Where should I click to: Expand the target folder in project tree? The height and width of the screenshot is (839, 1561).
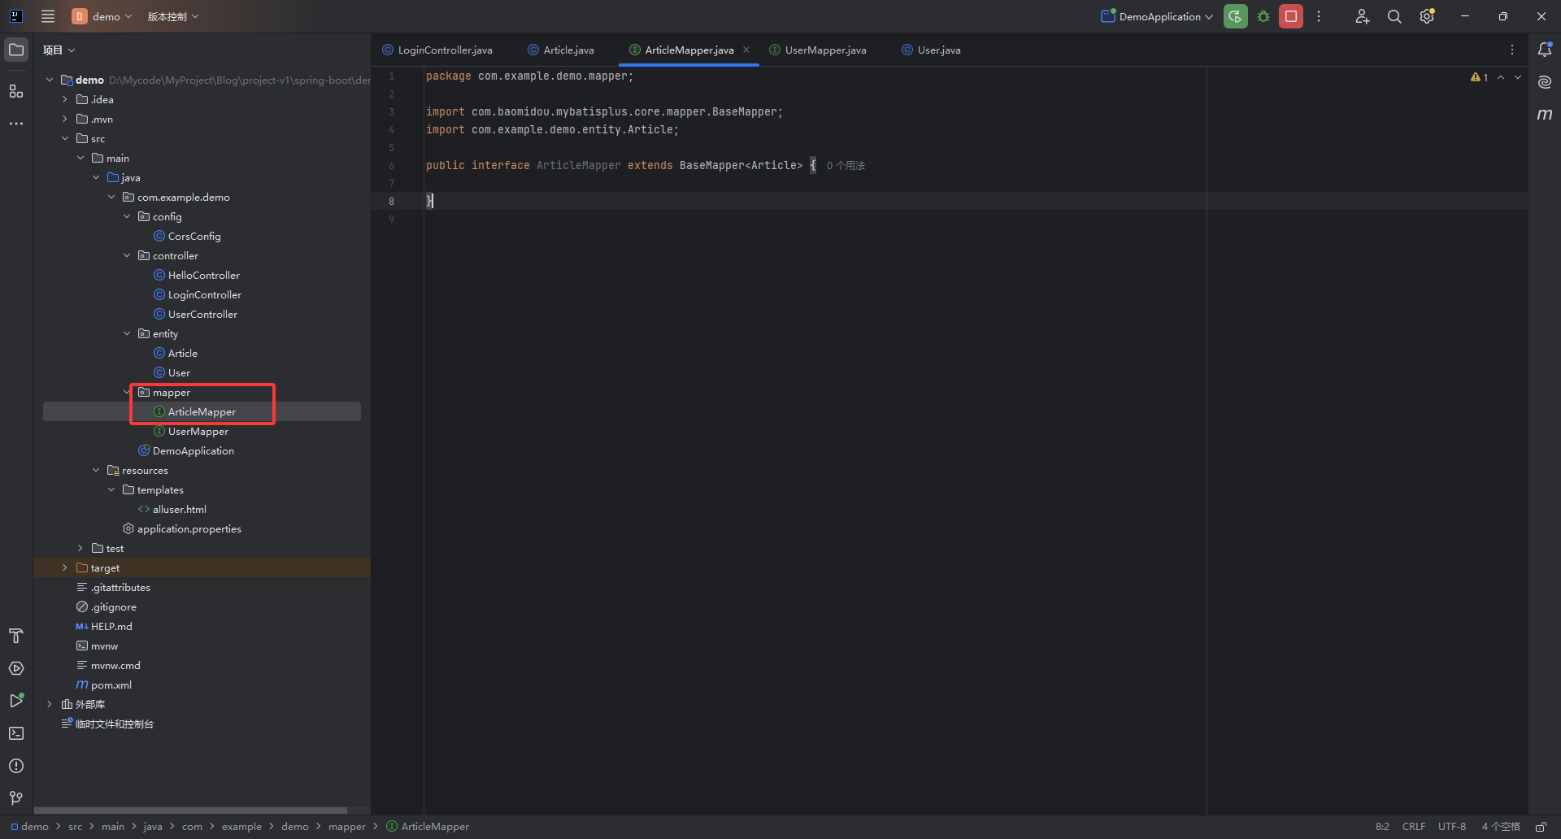coord(65,568)
